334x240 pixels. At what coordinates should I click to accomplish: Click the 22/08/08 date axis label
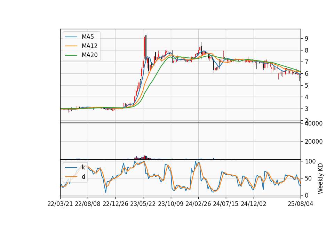pos(88,204)
